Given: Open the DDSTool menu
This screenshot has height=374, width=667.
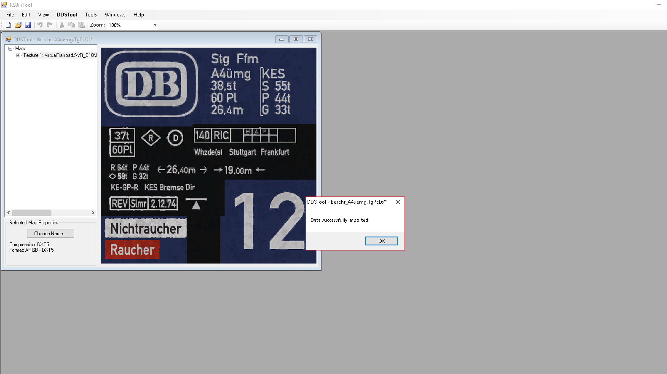Looking at the screenshot, I should click(67, 15).
